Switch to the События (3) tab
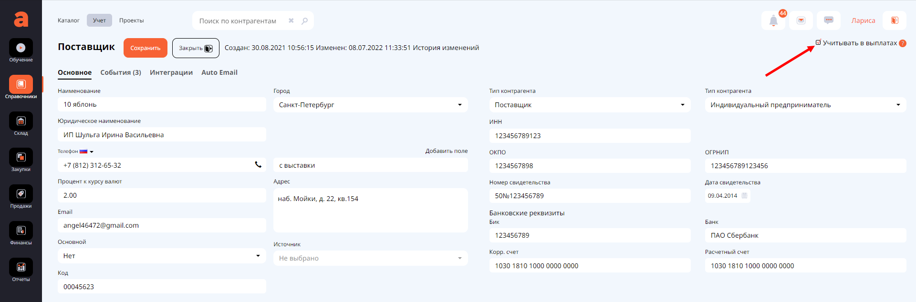916x302 pixels. pos(121,72)
